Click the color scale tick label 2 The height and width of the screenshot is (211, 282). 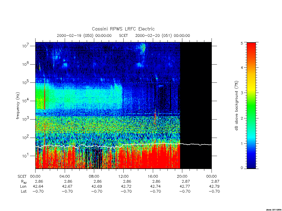point(242,118)
